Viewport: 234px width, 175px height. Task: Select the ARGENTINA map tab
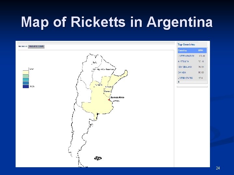(x=36, y=47)
